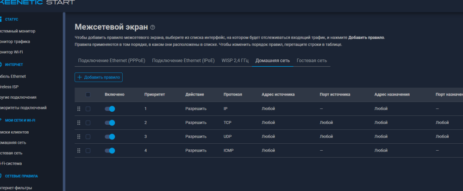Grab the drag handle of rule 1

click(79, 109)
